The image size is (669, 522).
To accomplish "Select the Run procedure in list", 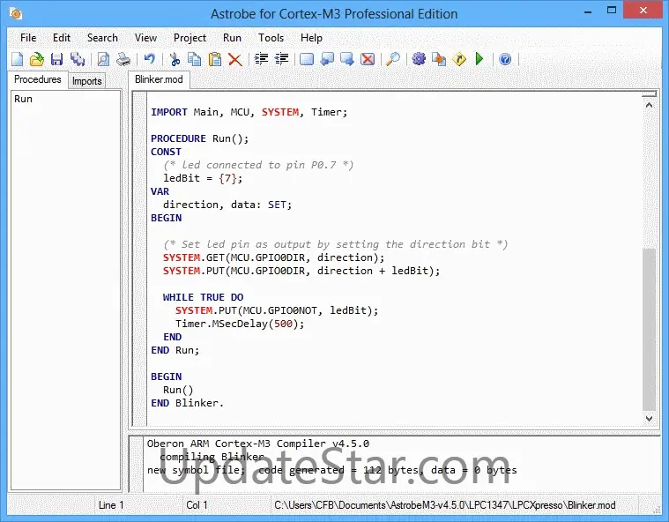I will tap(23, 99).
